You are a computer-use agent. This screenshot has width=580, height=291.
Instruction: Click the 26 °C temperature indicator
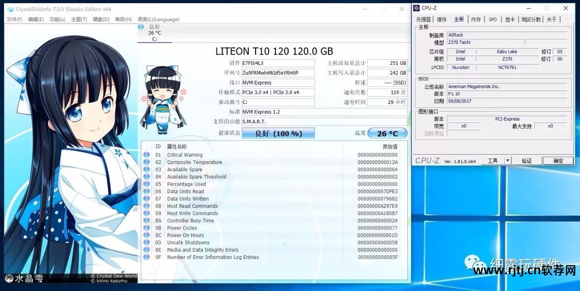click(x=387, y=133)
